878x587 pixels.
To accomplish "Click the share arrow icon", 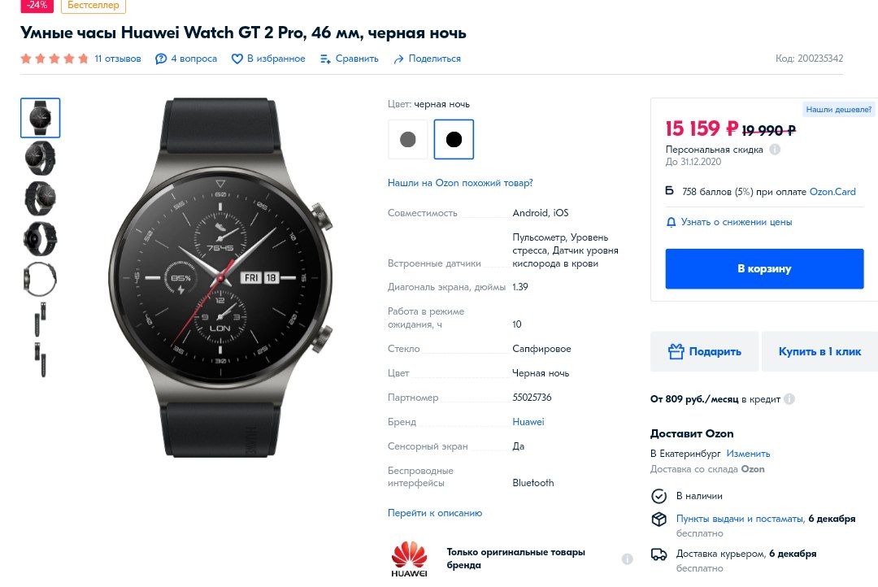I will pyautogui.click(x=398, y=59).
